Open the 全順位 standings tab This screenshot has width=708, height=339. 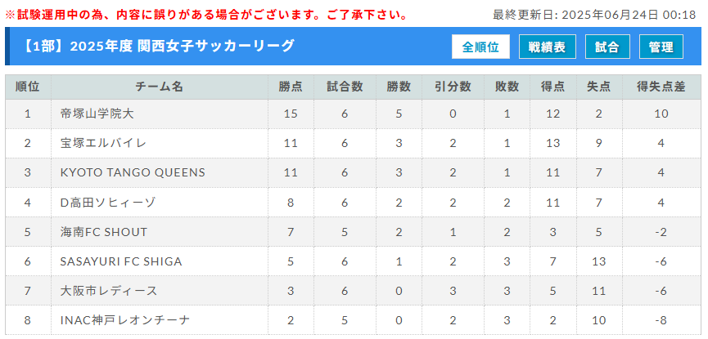pos(480,47)
